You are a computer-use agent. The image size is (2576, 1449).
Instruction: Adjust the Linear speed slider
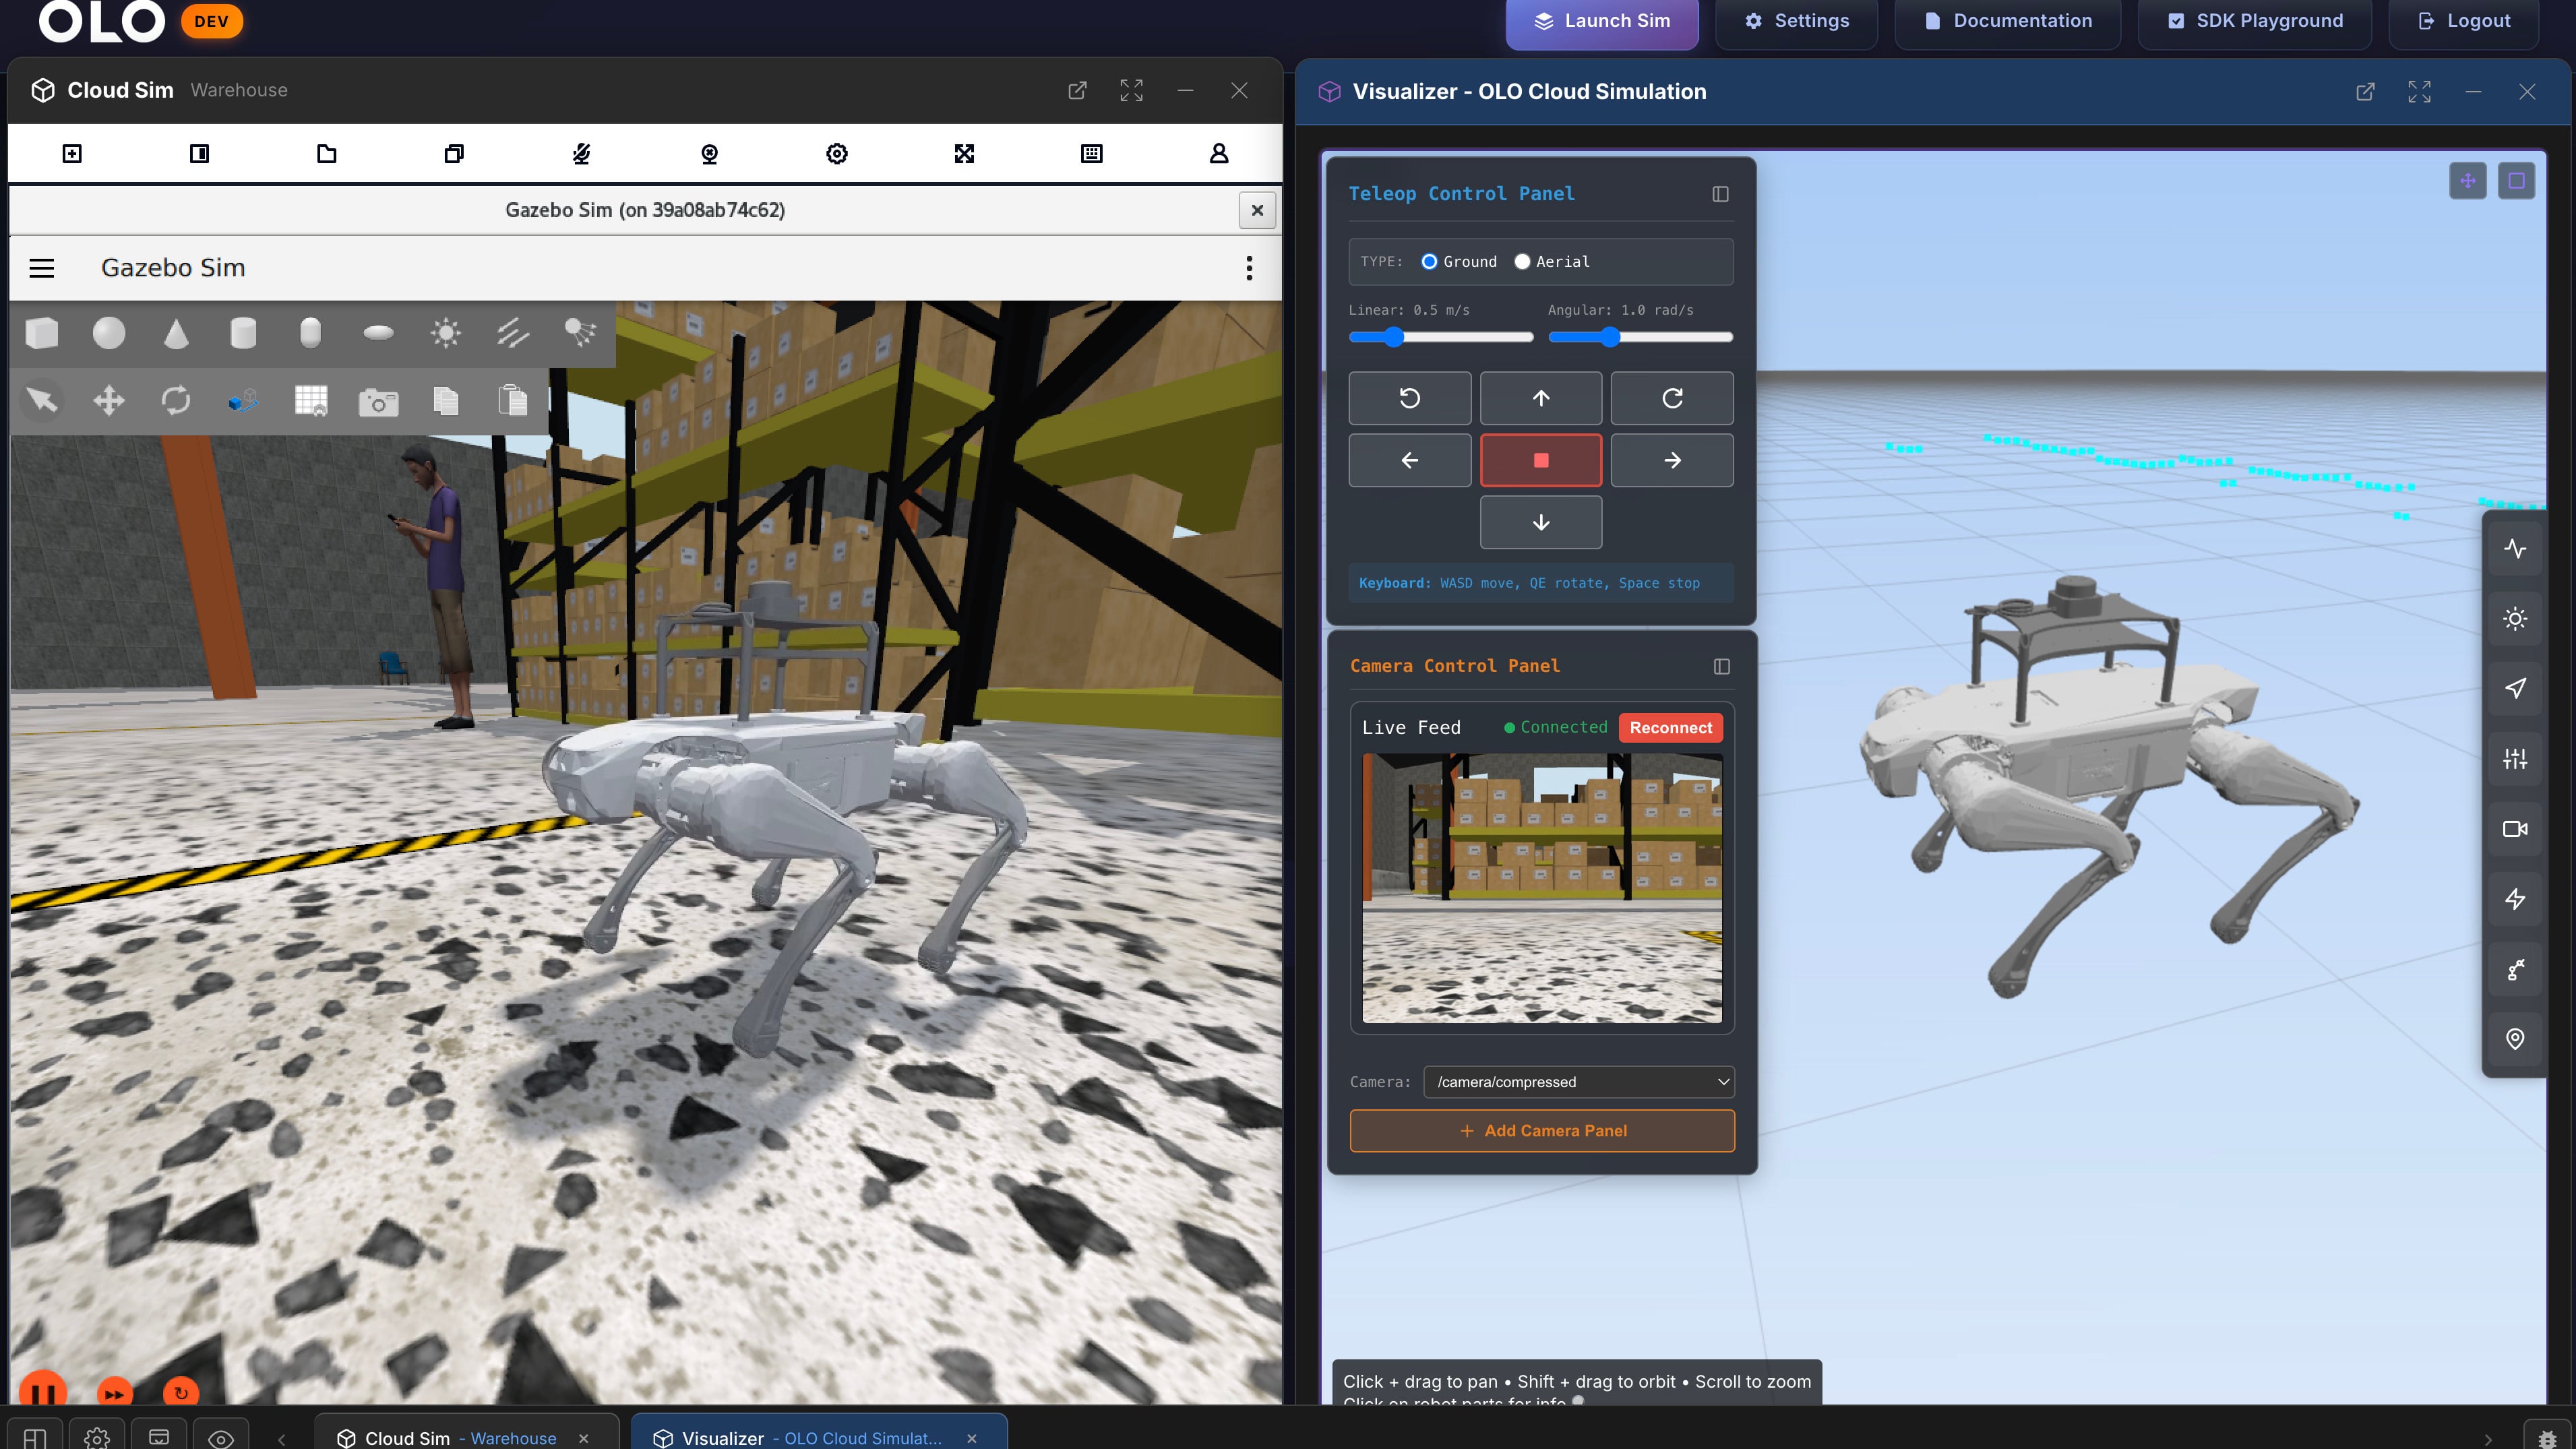pyautogui.click(x=1441, y=337)
